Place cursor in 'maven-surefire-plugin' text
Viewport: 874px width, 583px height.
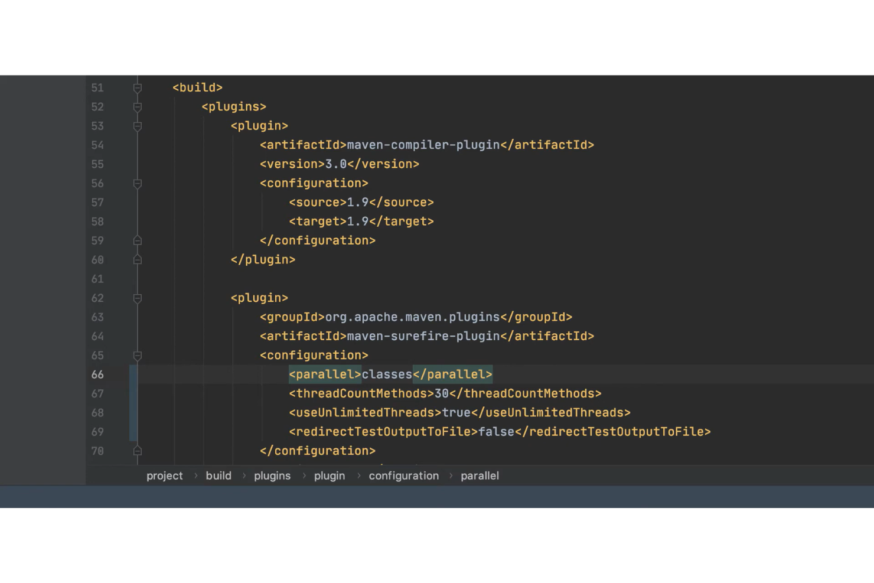[423, 336]
